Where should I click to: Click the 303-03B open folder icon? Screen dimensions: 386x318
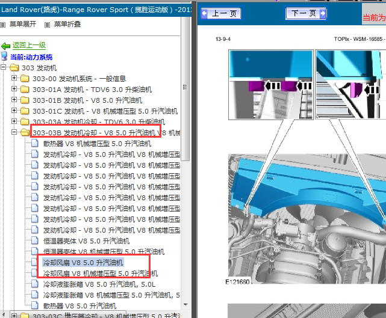click(x=25, y=132)
